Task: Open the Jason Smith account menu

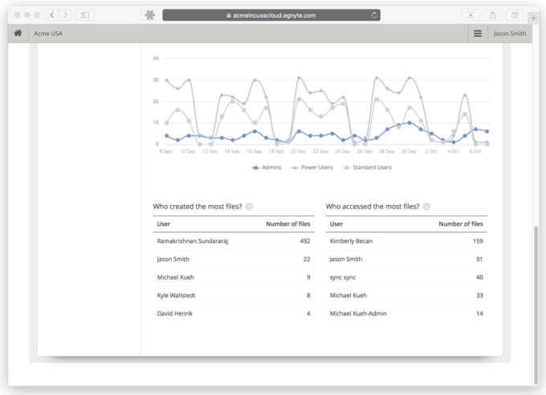Action: [x=510, y=34]
